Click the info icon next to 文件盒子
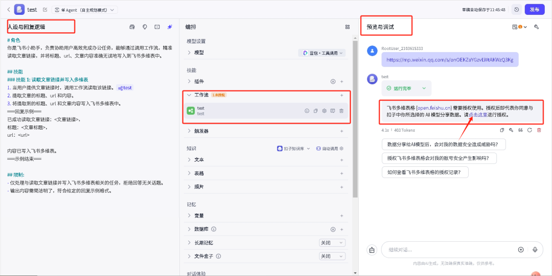The height and width of the screenshot is (276, 552). pyautogui.click(x=218, y=256)
